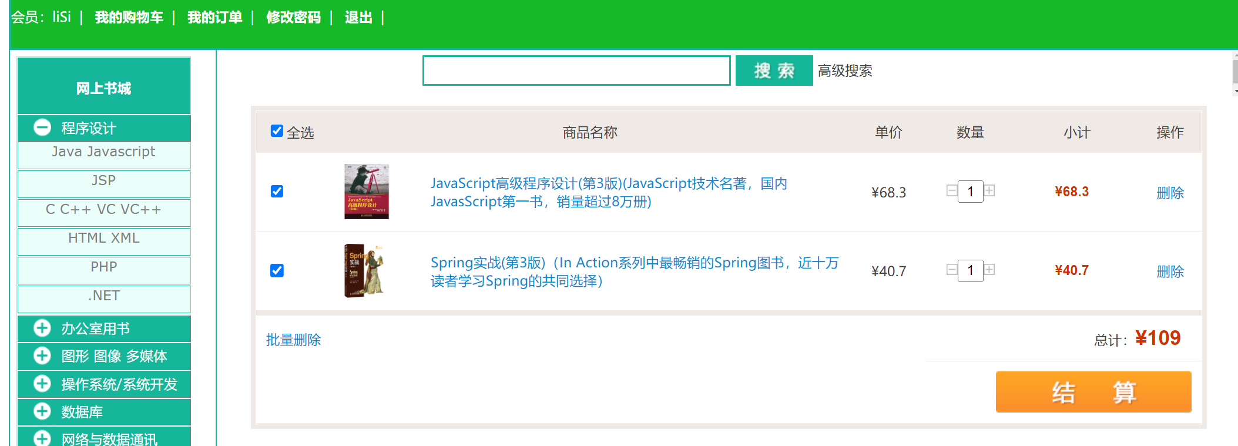The height and width of the screenshot is (446, 1238).
Task: Click the 网上书城 sidebar header
Action: click(x=104, y=86)
